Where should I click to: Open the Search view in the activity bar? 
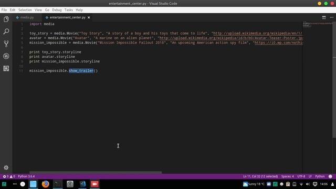click(6, 31)
